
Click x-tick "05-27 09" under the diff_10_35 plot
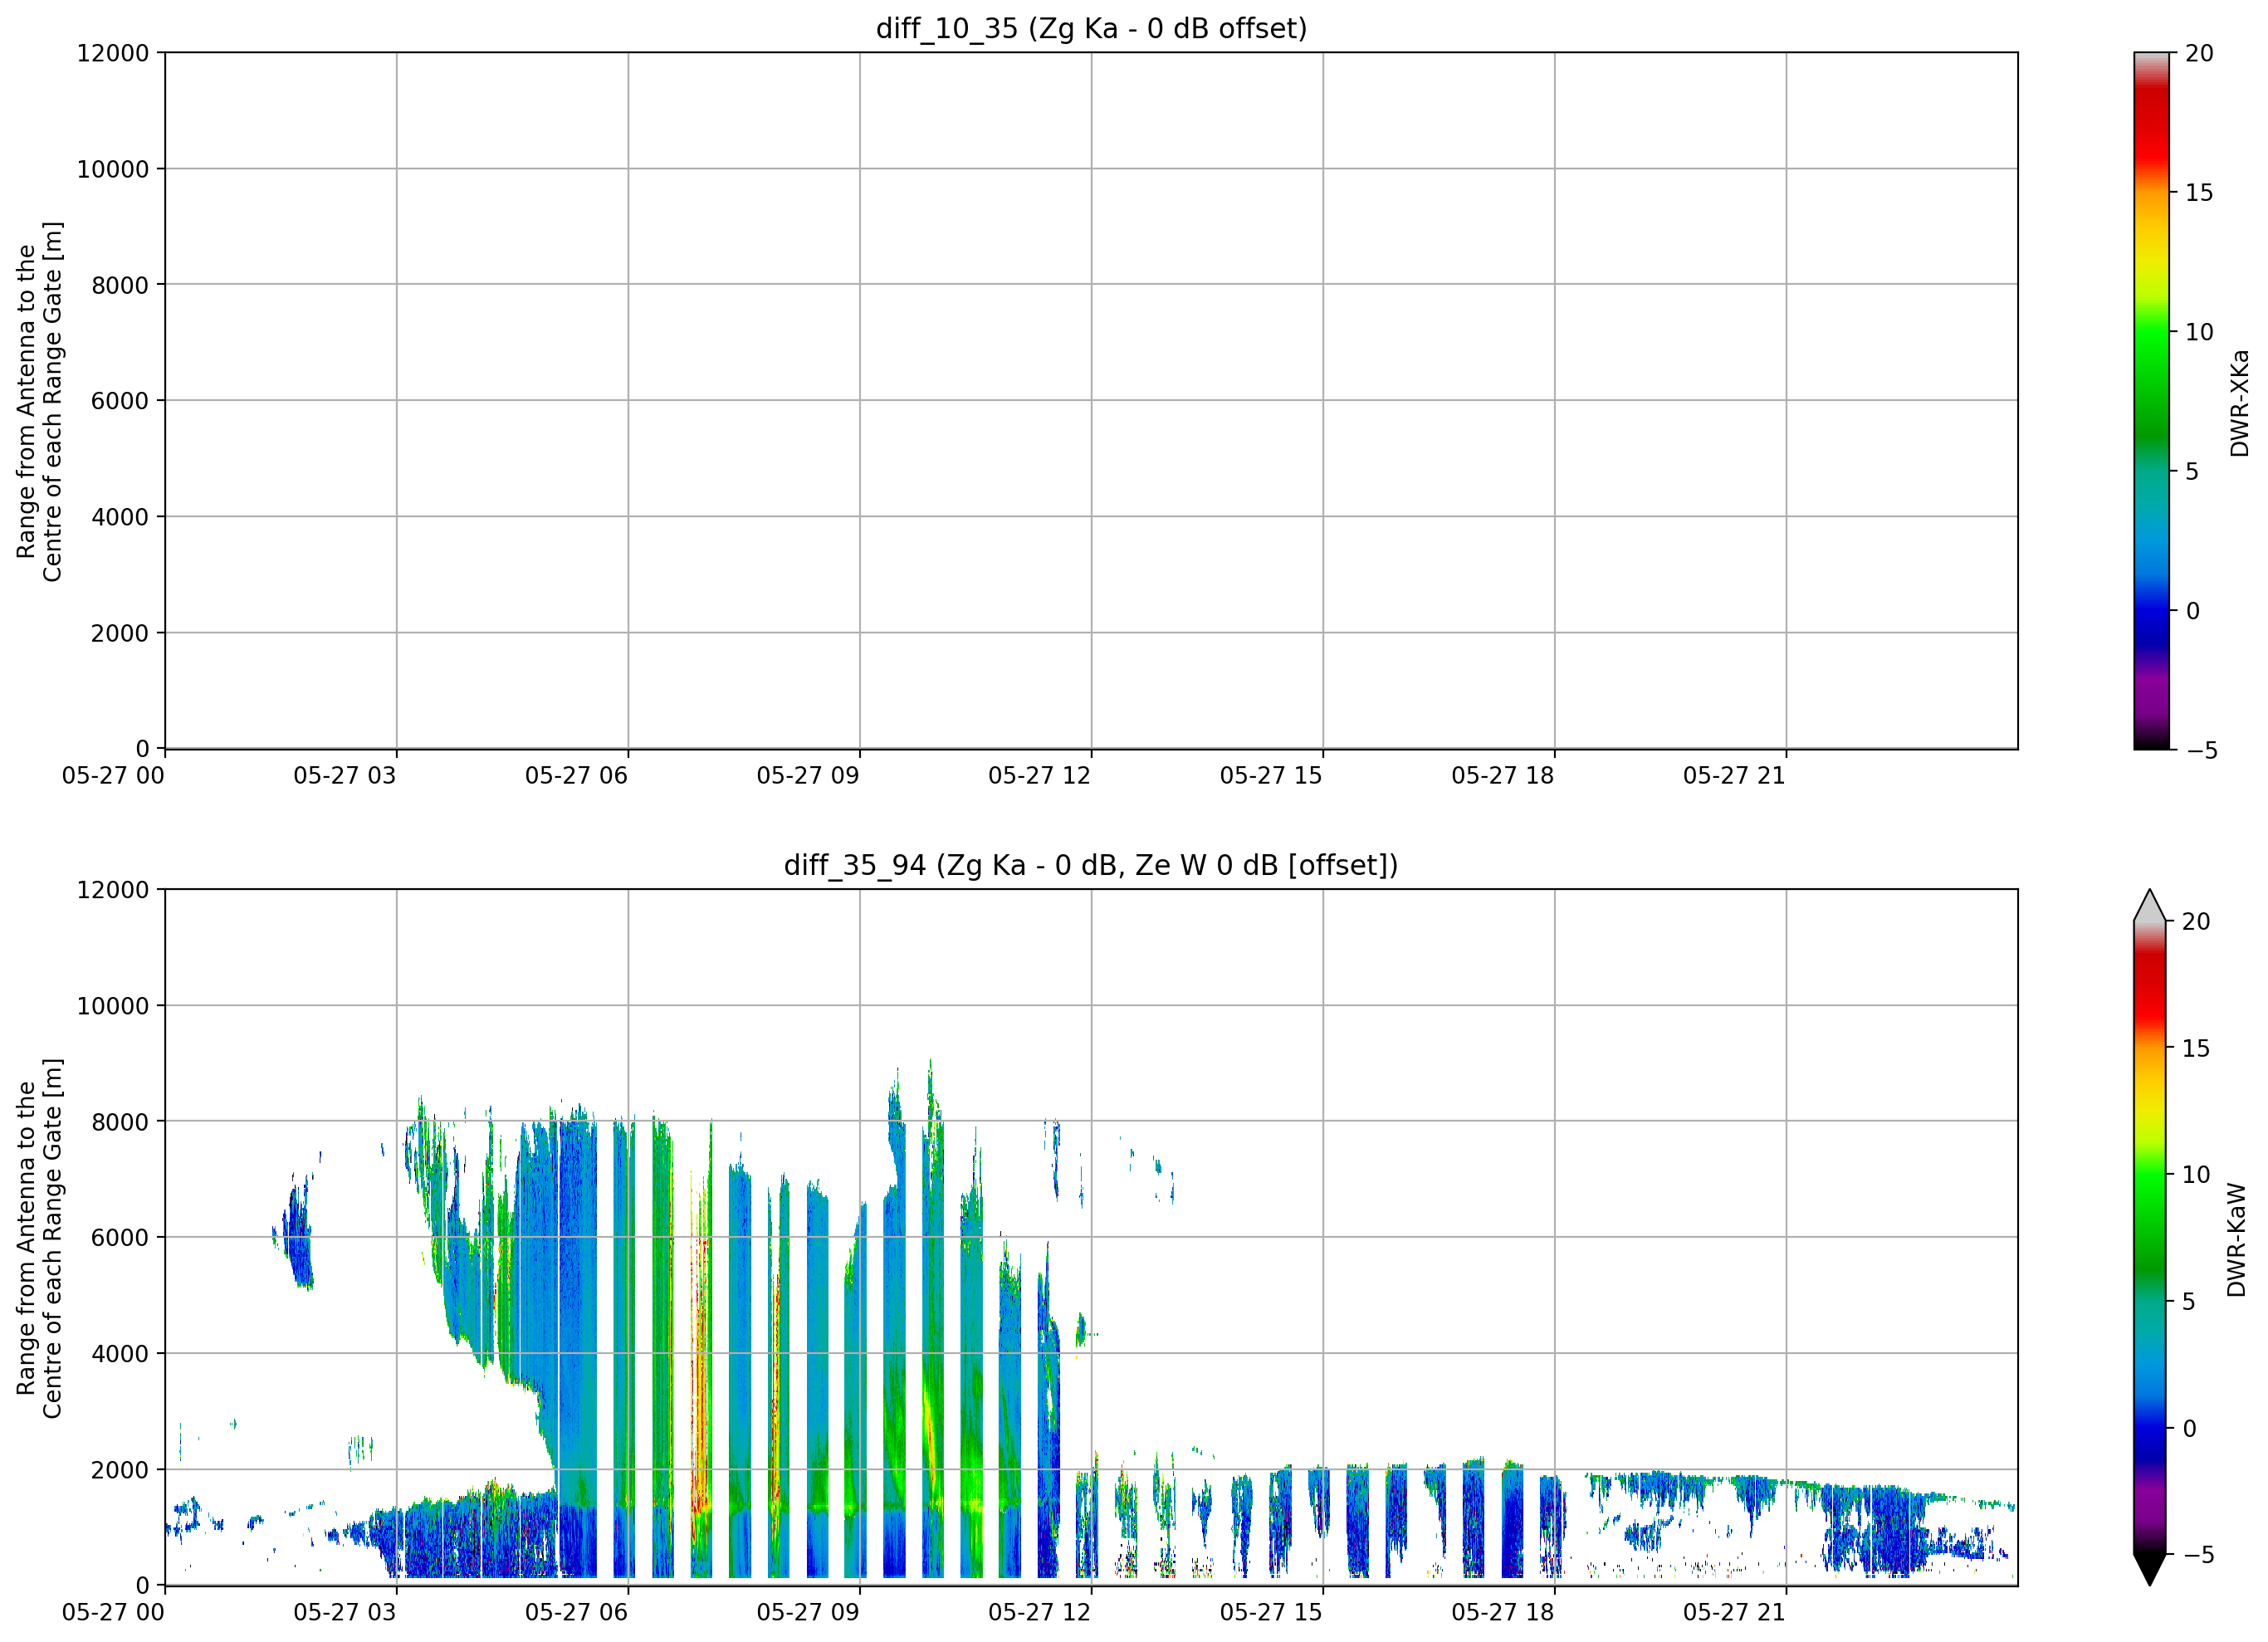pyautogui.click(x=808, y=776)
